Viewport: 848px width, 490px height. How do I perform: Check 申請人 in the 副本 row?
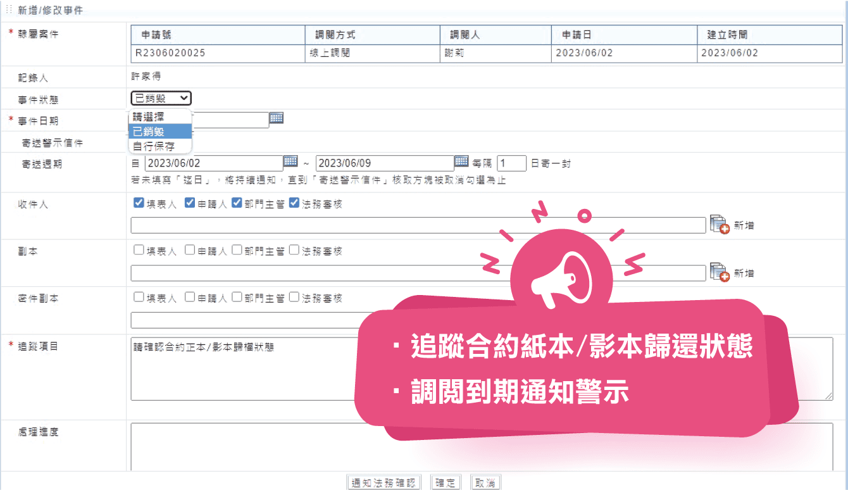190,250
